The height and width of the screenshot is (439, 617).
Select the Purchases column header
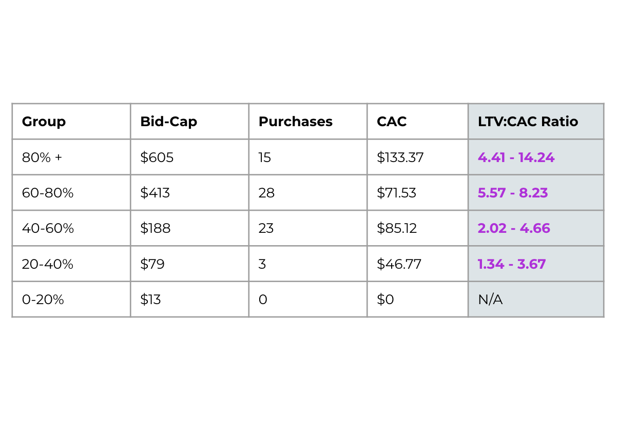[308, 122]
